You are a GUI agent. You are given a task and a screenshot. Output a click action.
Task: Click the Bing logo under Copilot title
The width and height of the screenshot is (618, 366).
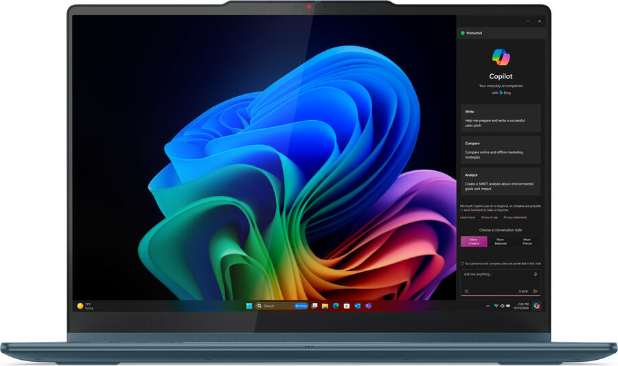coord(501,93)
